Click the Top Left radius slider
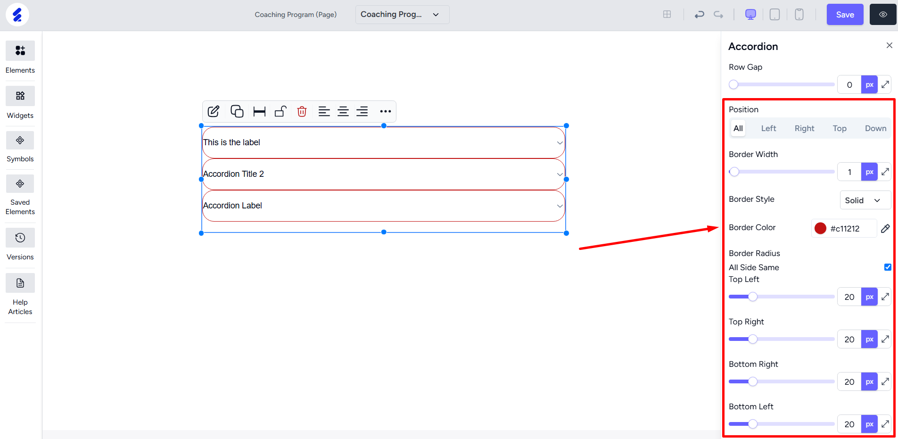 click(782, 297)
